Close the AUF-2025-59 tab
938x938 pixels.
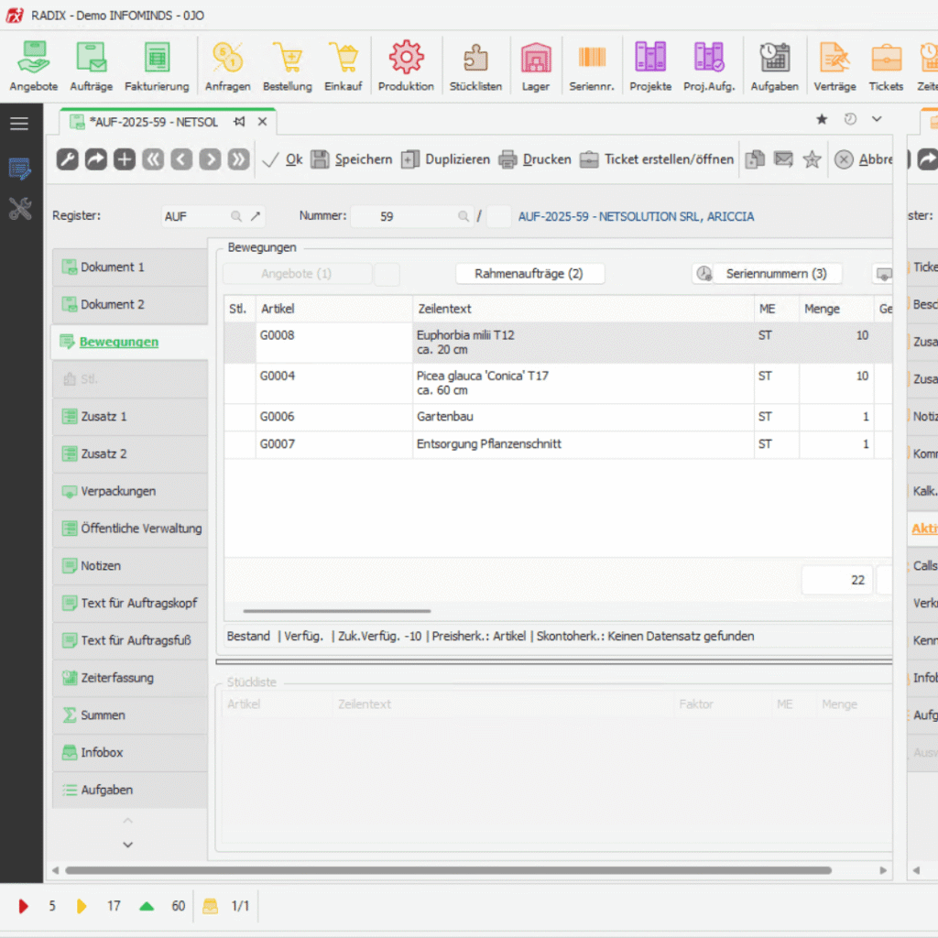[262, 122]
